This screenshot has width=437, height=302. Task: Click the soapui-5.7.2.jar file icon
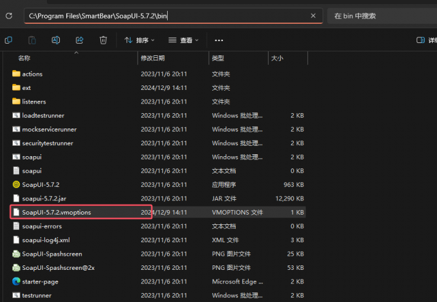tap(16, 198)
